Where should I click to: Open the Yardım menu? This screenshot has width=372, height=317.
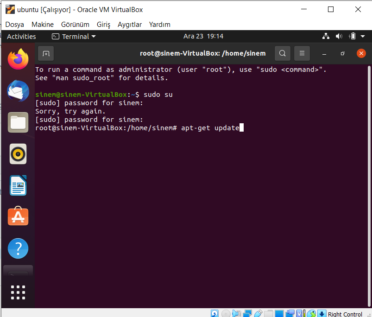coord(160,25)
